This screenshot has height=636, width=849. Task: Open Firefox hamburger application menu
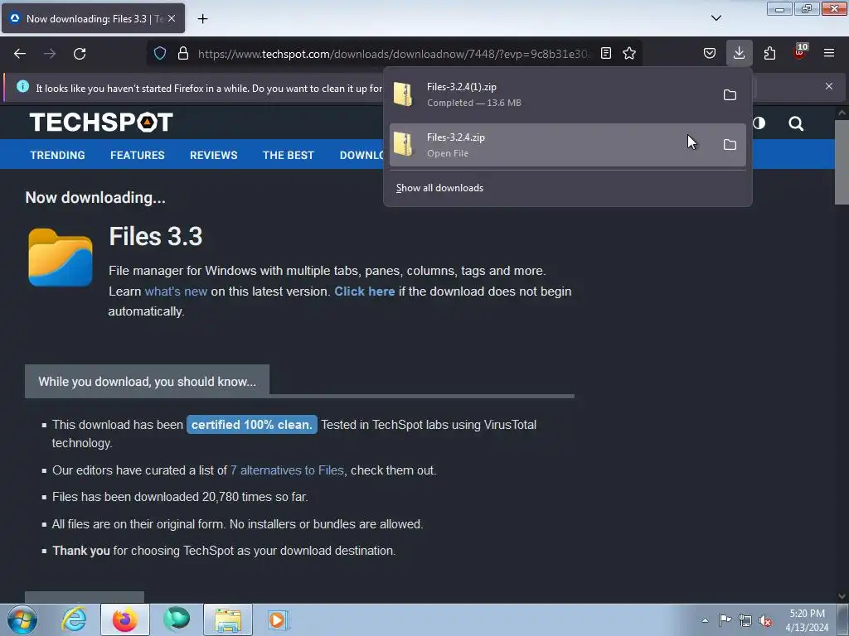tap(829, 53)
